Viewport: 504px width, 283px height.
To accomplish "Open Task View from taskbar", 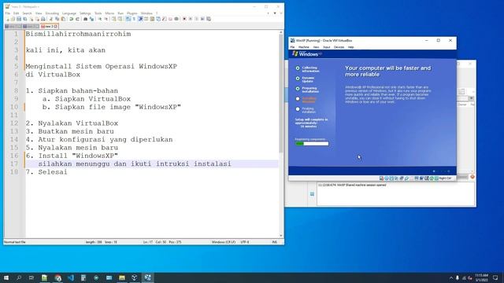I will (31, 277).
